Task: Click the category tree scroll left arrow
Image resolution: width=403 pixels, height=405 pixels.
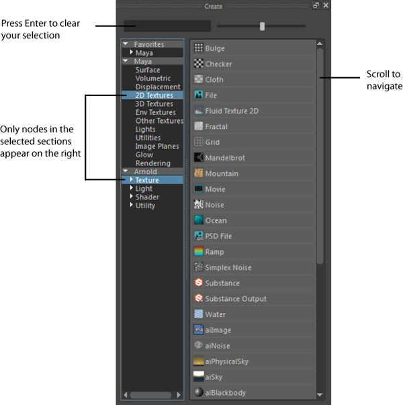Action: 126,395
